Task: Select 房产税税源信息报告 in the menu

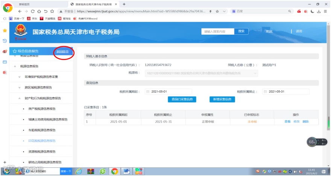Action: click(x=42, y=109)
